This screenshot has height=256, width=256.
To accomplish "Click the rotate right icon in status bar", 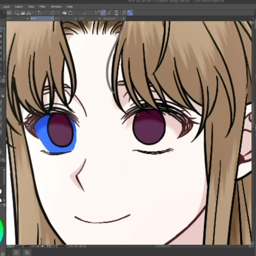I will click(76, 246).
